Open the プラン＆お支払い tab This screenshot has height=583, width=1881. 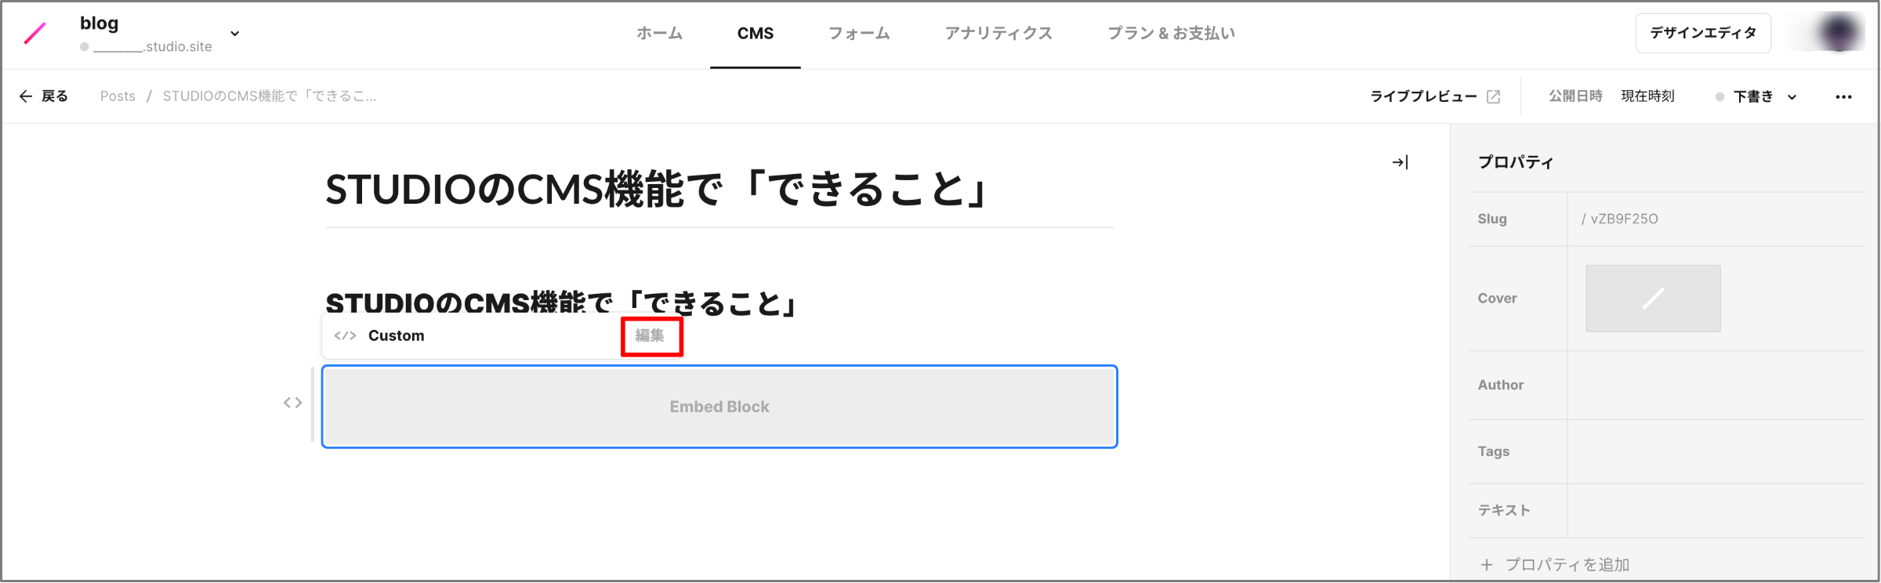pos(1171,33)
